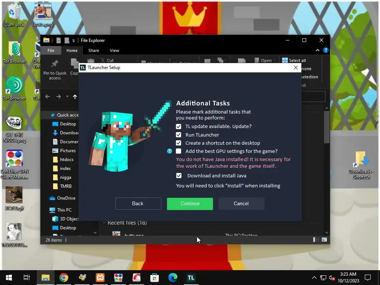
Task: Uncheck the TL update available checkbox
Action: click(x=178, y=127)
